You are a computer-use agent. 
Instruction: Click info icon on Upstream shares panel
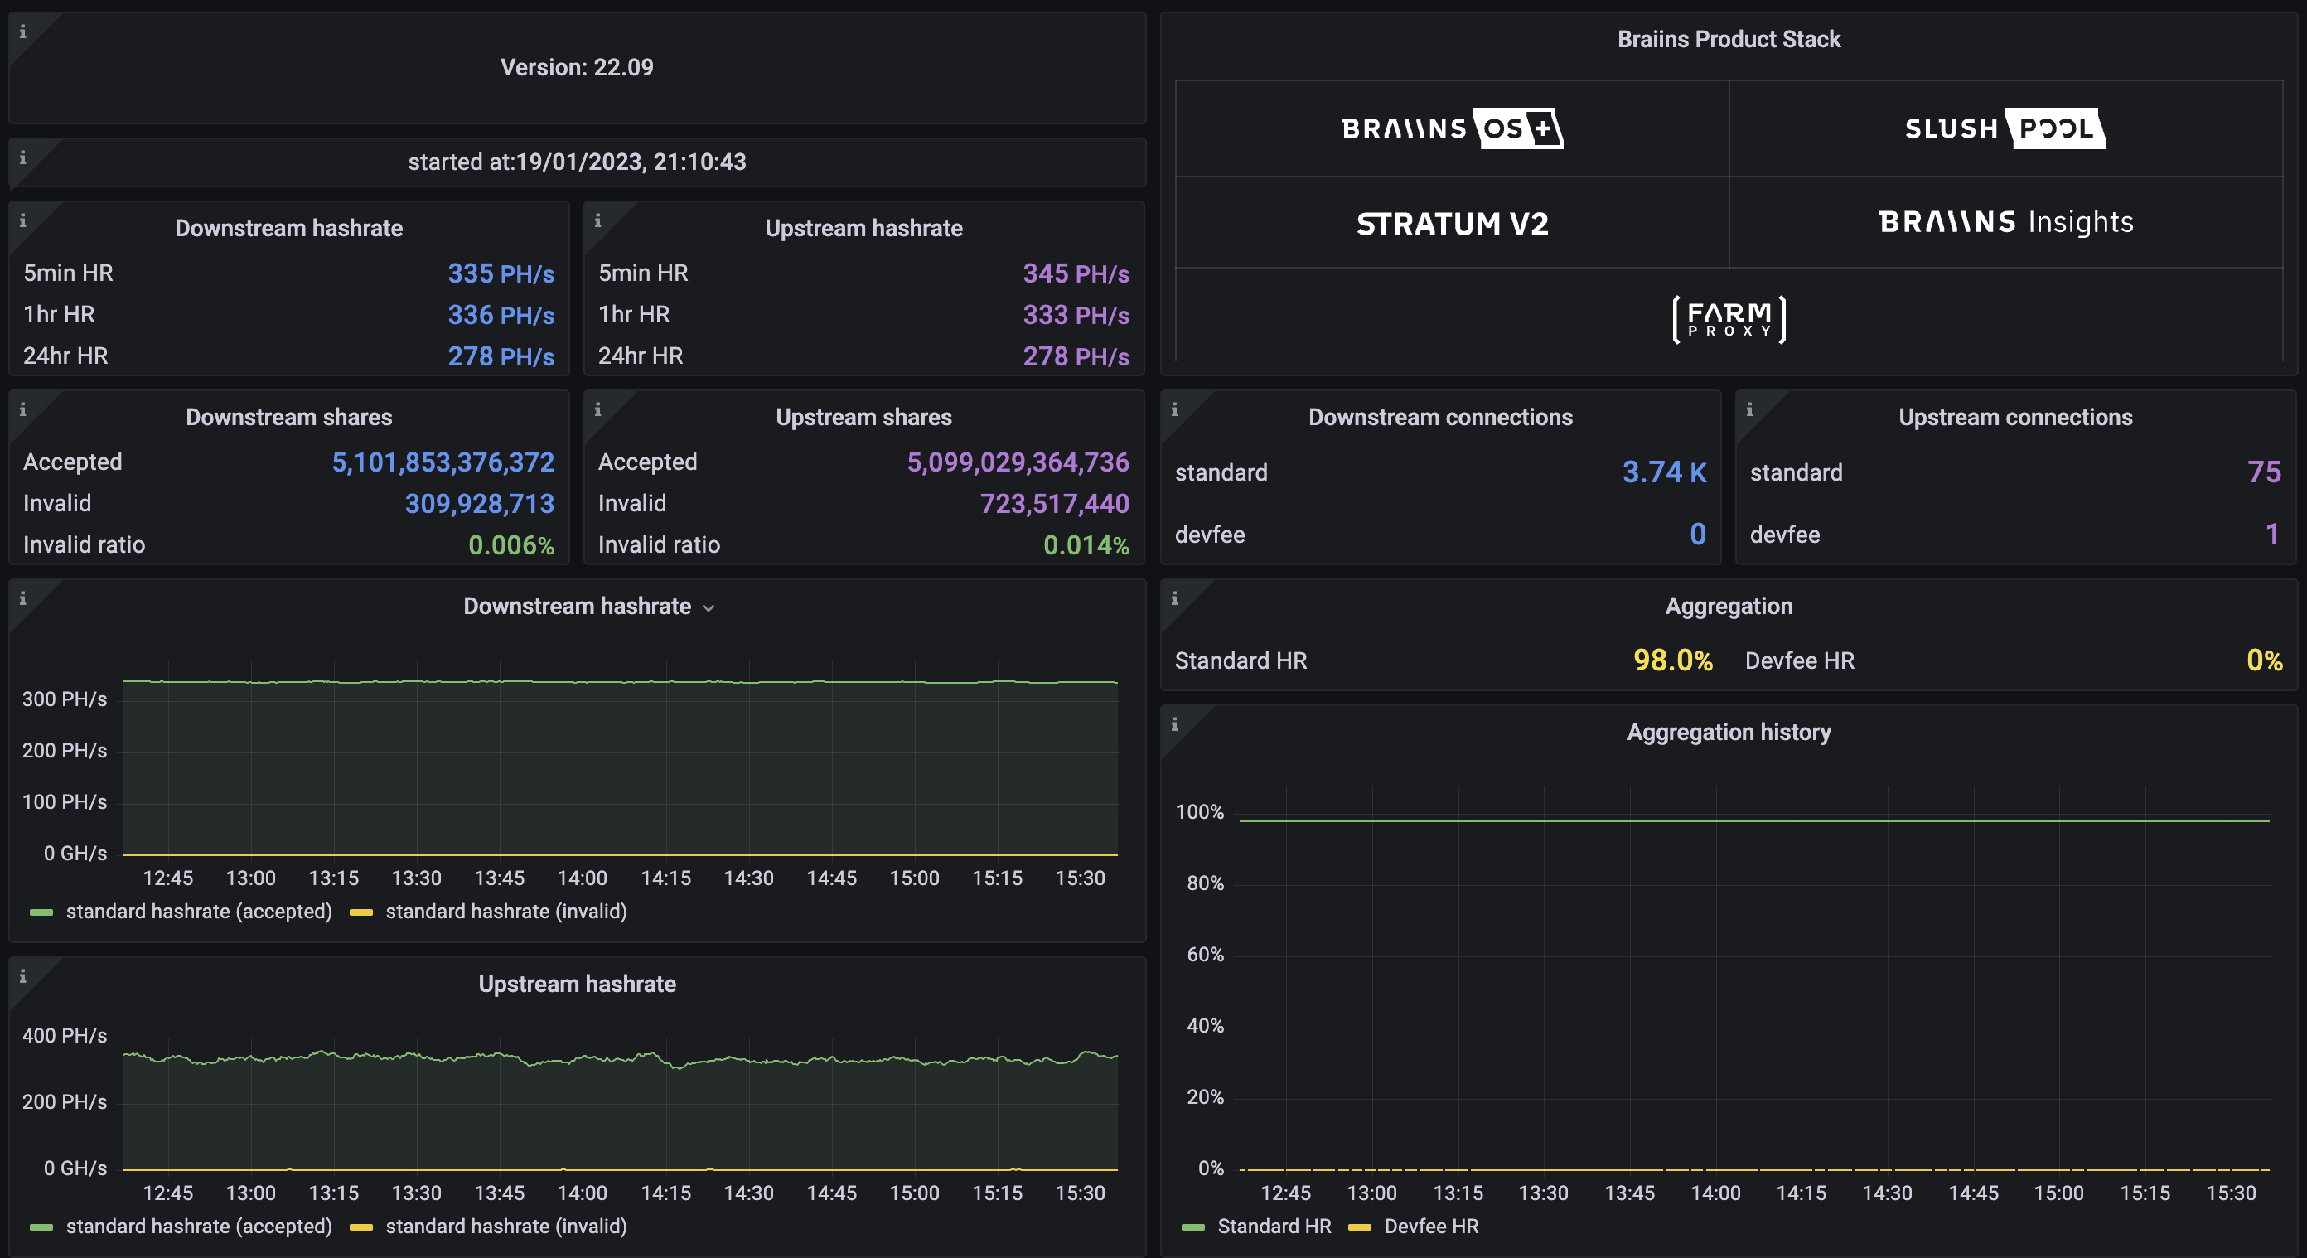point(597,409)
